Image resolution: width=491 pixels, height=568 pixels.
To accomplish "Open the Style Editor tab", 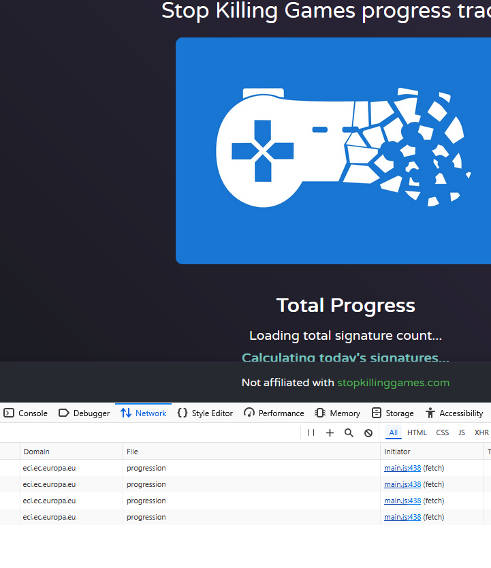I will (x=205, y=413).
